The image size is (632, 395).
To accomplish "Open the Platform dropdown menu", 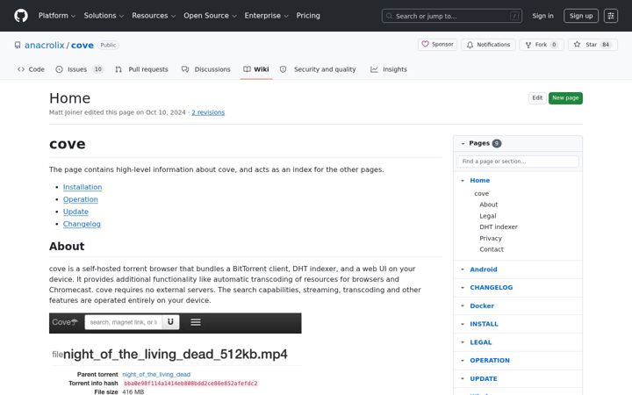I will (57, 16).
